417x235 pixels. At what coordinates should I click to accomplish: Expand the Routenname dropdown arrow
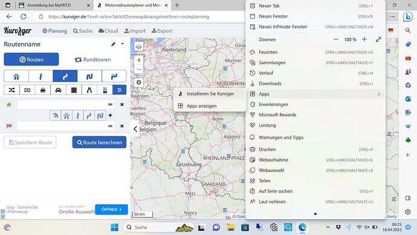[x=122, y=44]
